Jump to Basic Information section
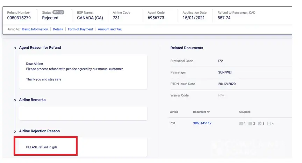 click(35, 29)
